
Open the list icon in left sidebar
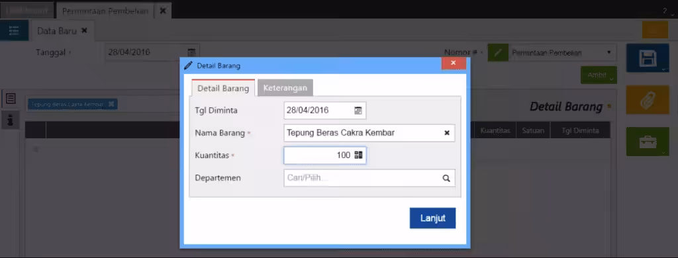(x=11, y=99)
